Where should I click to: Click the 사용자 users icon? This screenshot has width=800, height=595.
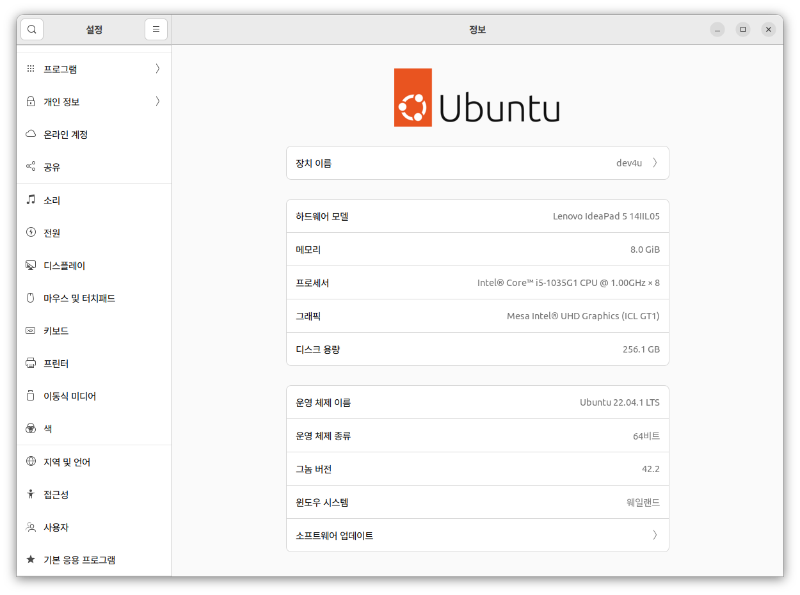31,527
